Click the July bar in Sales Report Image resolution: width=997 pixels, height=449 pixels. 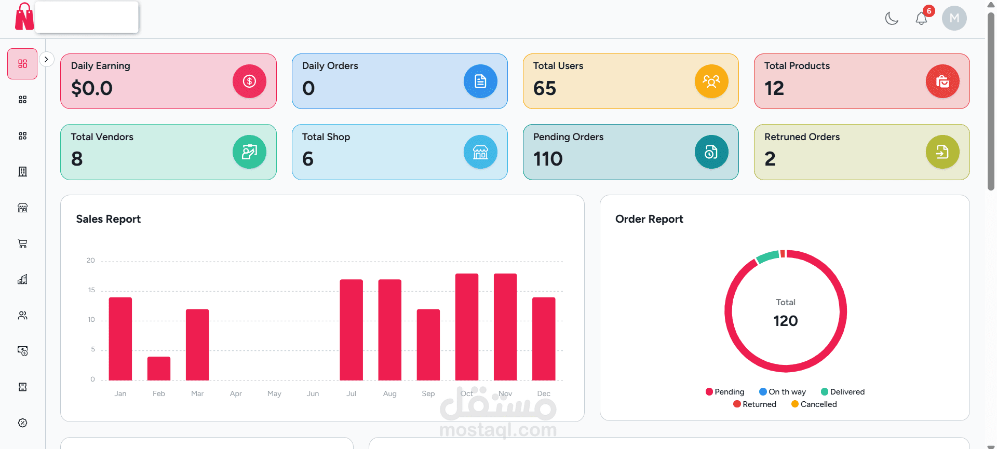(352, 330)
